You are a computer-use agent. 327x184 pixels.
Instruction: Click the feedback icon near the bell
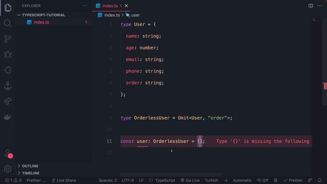[310, 180]
